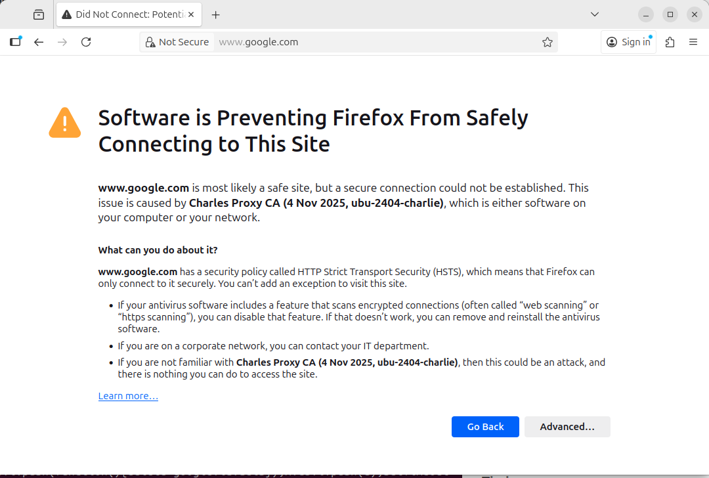The width and height of the screenshot is (709, 478).
Task: Open the Firefox View tab-history icon
Action: (x=39, y=14)
